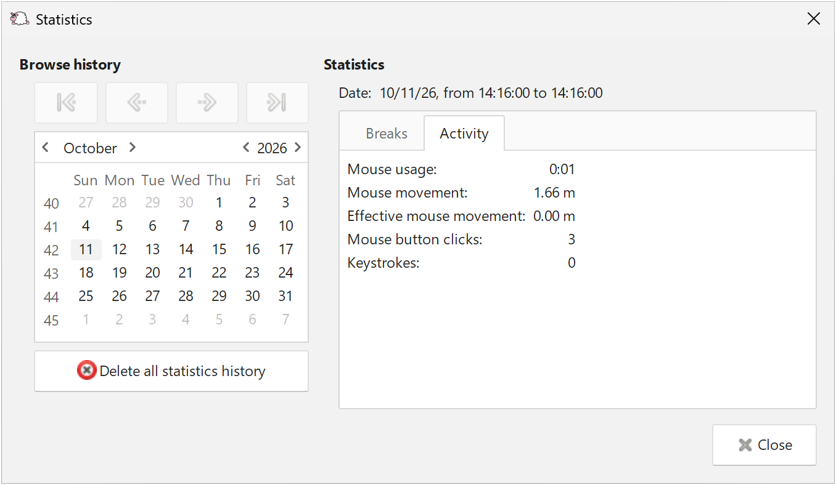The height and width of the screenshot is (485, 836).
Task: Click week number 42 in the calendar
Action: point(52,251)
